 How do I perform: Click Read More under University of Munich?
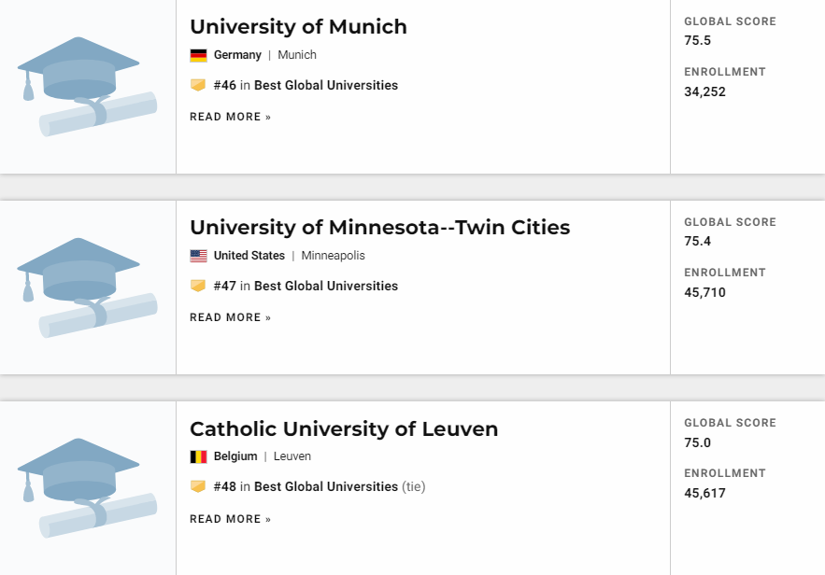click(x=230, y=117)
